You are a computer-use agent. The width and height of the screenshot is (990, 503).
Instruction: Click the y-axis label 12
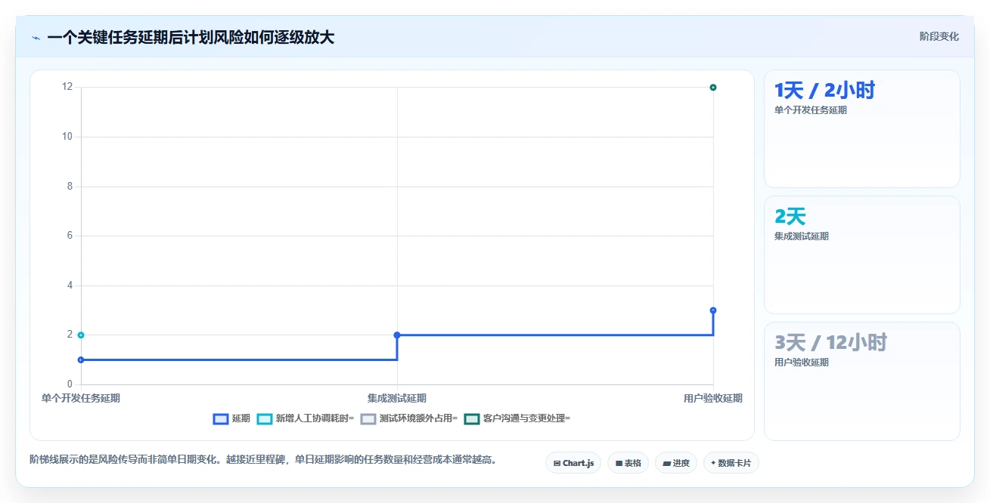67,87
